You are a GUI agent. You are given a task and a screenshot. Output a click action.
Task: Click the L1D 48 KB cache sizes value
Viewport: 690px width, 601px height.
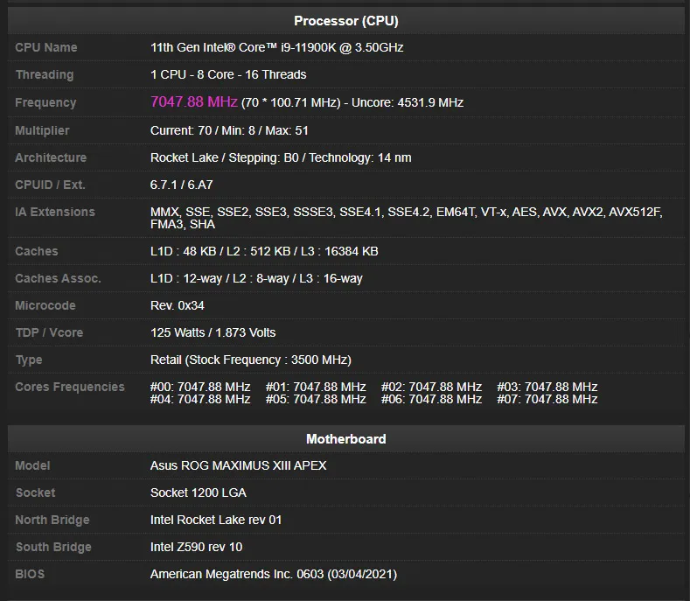pos(264,251)
